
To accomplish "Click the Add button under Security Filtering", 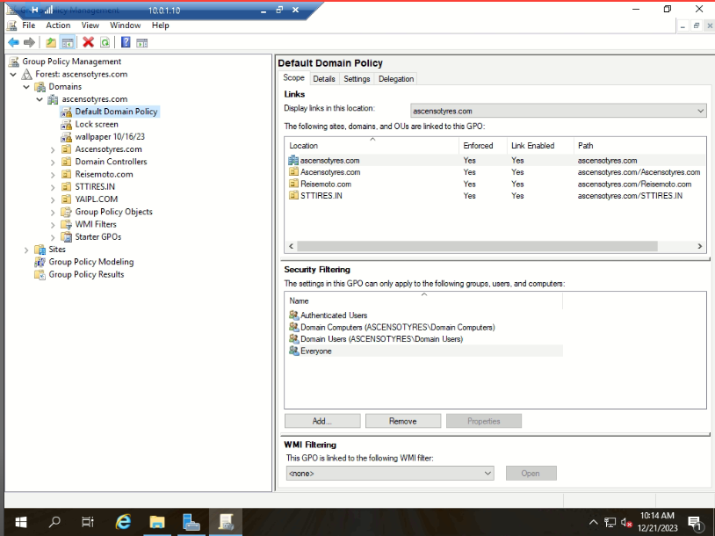I will [x=321, y=420].
